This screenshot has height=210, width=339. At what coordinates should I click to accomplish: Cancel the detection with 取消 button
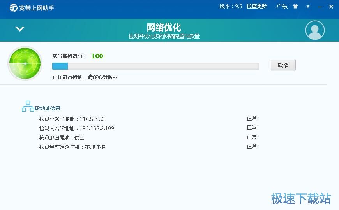pyautogui.click(x=283, y=65)
